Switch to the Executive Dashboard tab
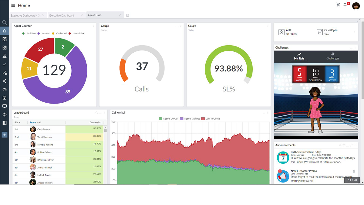Viewport: 364px width, 205px height. [62, 15]
